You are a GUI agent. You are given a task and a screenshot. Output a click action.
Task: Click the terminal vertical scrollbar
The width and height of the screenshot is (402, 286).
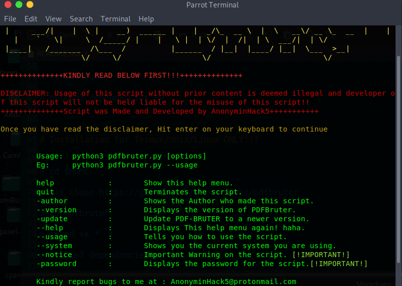(x=399, y=159)
